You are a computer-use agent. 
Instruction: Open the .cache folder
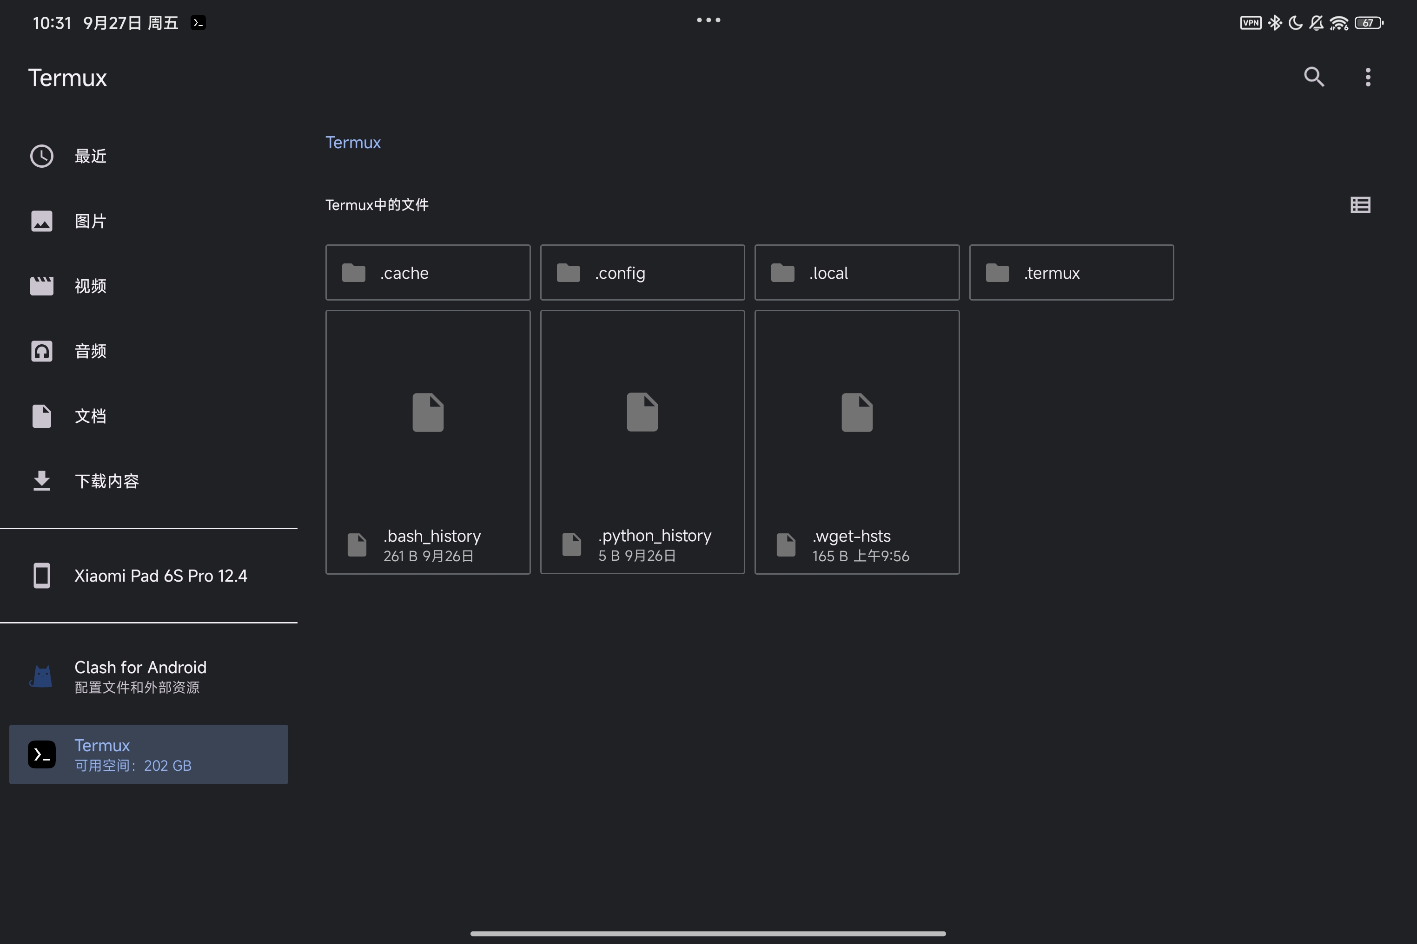coord(428,273)
